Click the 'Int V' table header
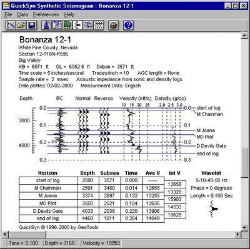 click(174, 173)
